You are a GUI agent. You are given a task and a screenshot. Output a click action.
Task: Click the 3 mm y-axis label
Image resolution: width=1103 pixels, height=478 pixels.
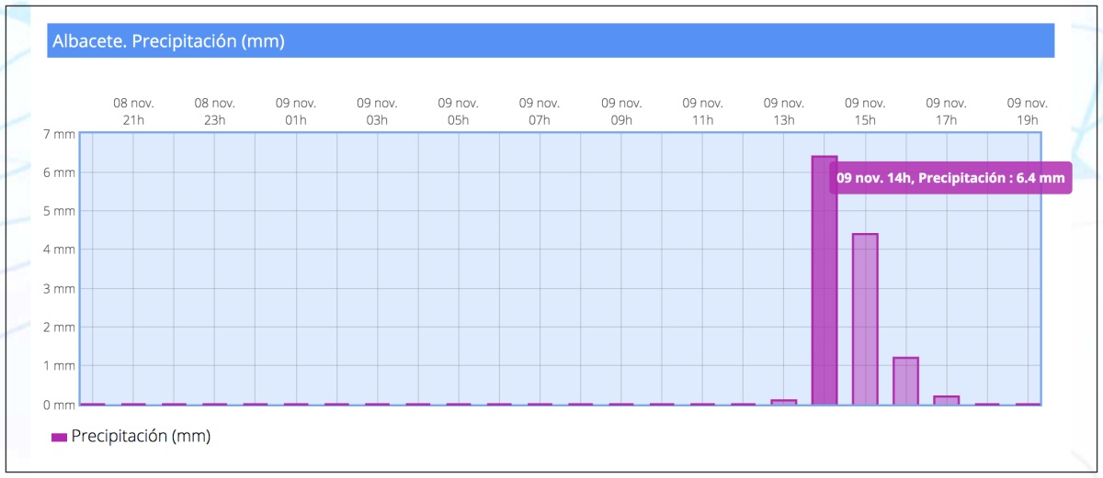pyautogui.click(x=57, y=288)
